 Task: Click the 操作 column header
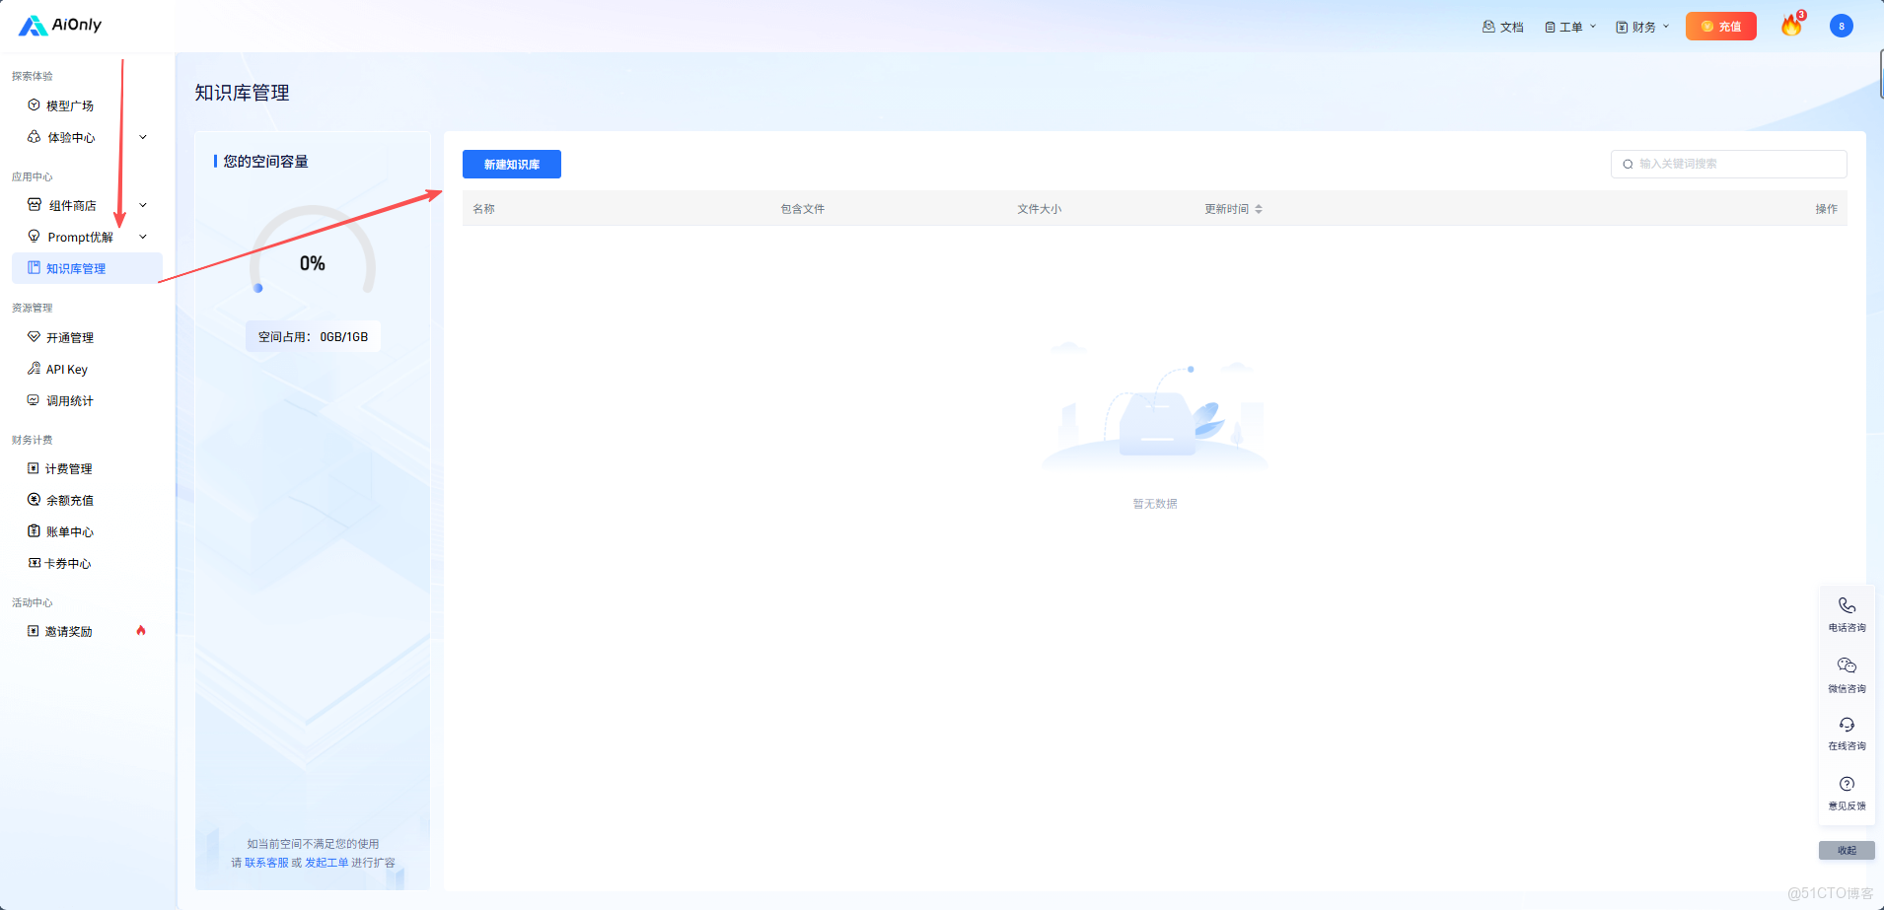pyautogui.click(x=1826, y=209)
